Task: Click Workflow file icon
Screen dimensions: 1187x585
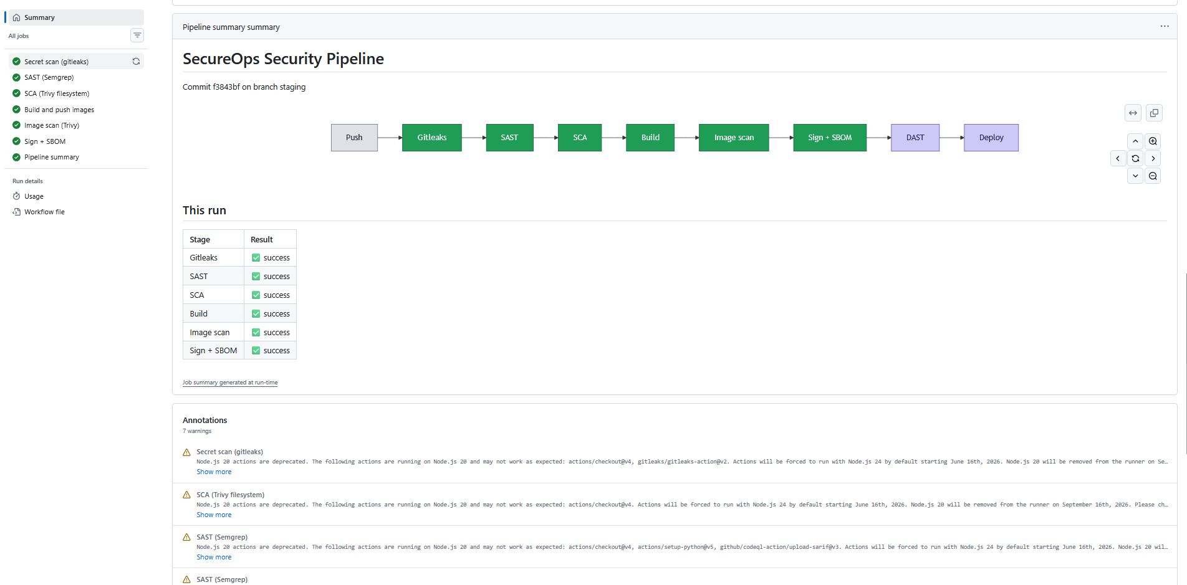Action: tap(17, 212)
